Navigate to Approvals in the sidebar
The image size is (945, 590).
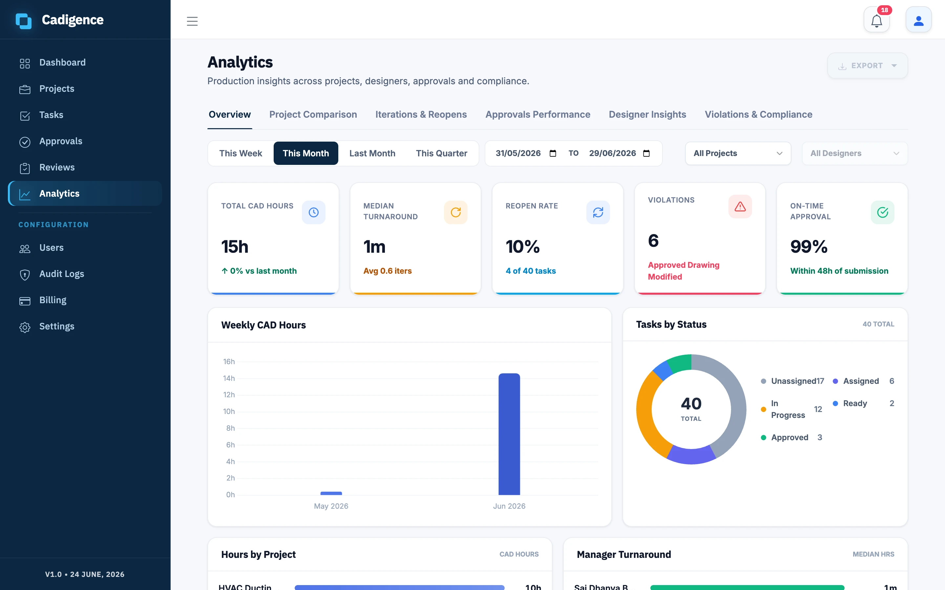(x=85, y=141)
